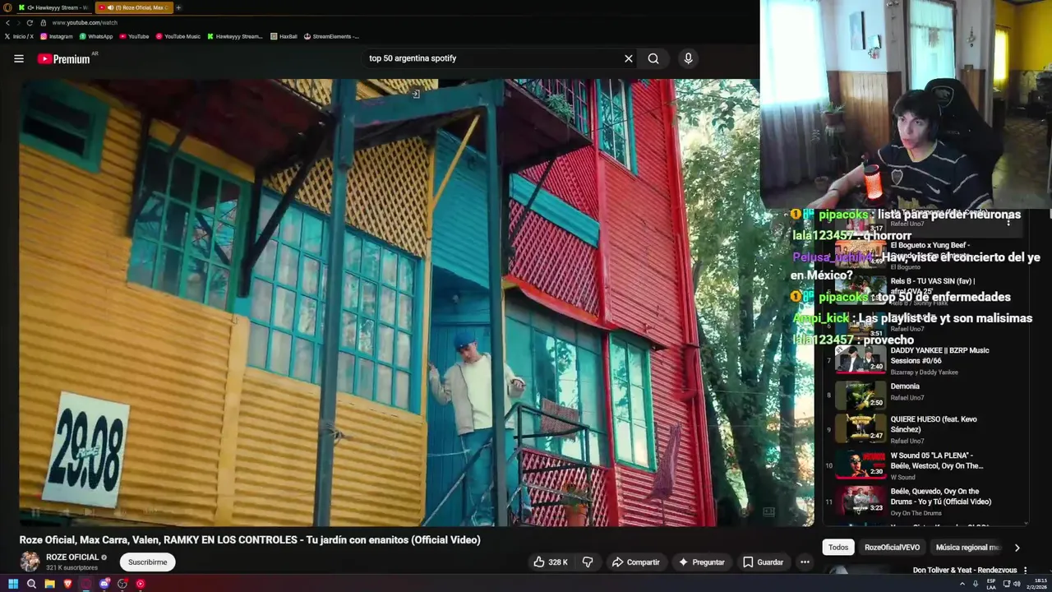Open Brave browser from the taskbar
This screenshot has height=592, width=1052.
tap(67, 584)
